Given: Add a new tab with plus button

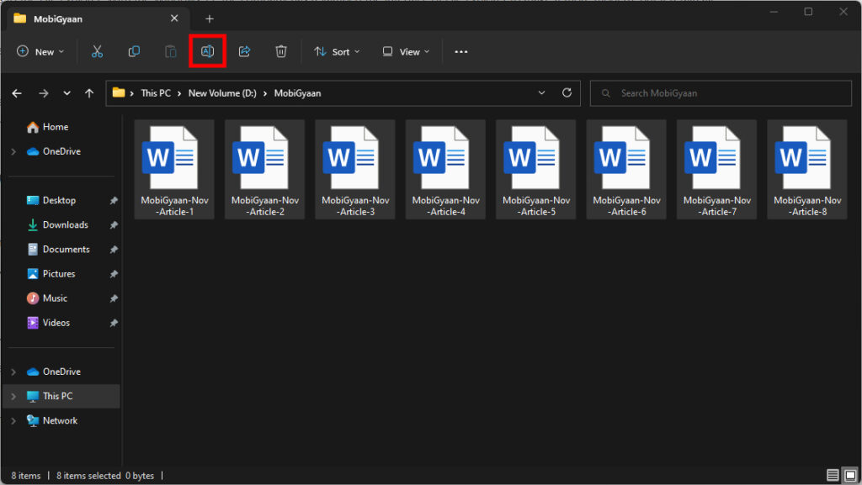Looking at the screenshot, I should click(210, 18).
